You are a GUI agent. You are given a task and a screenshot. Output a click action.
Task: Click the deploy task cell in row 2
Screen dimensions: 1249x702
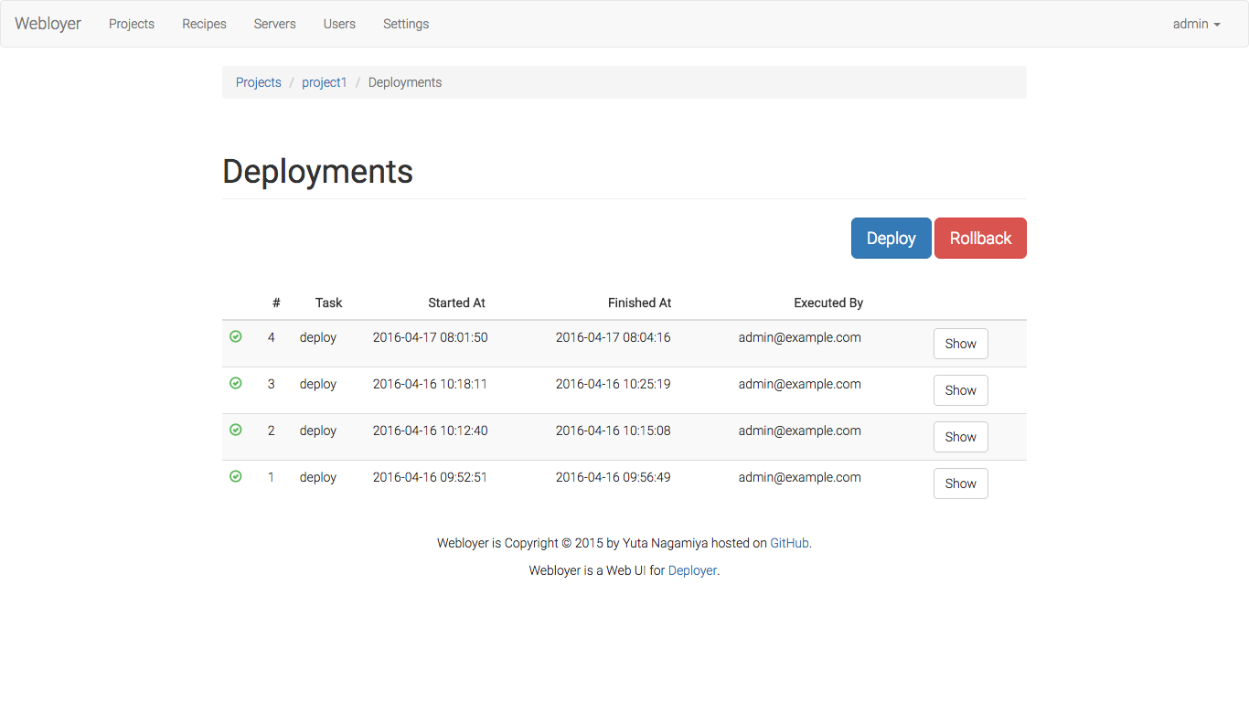[x=318, y=431]
